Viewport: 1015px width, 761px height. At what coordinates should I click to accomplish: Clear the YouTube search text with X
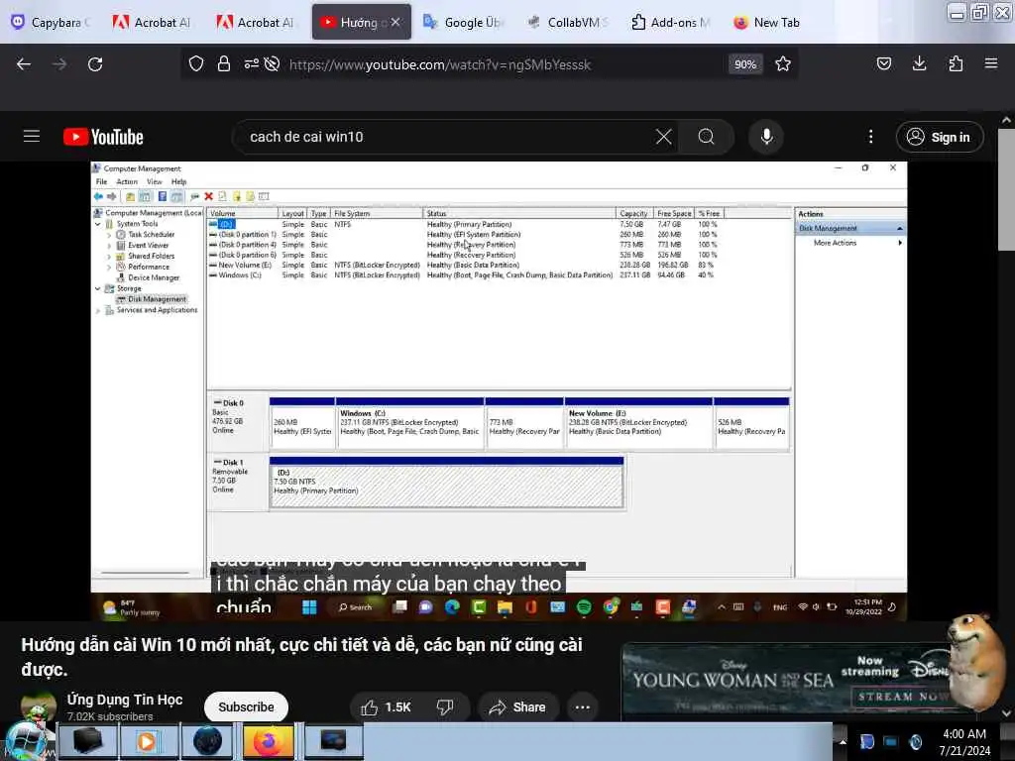(x=663, y=137)
